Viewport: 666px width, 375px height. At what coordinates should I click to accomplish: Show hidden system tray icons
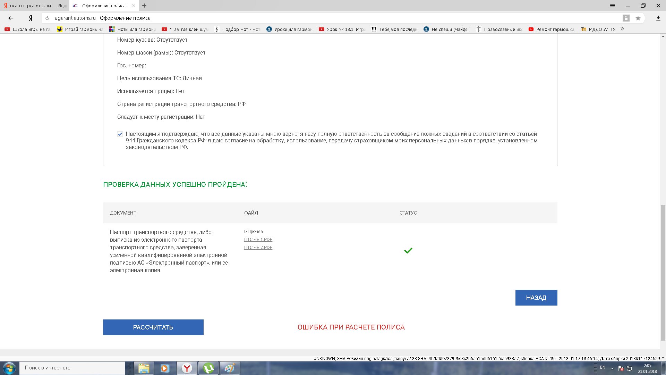612,368
